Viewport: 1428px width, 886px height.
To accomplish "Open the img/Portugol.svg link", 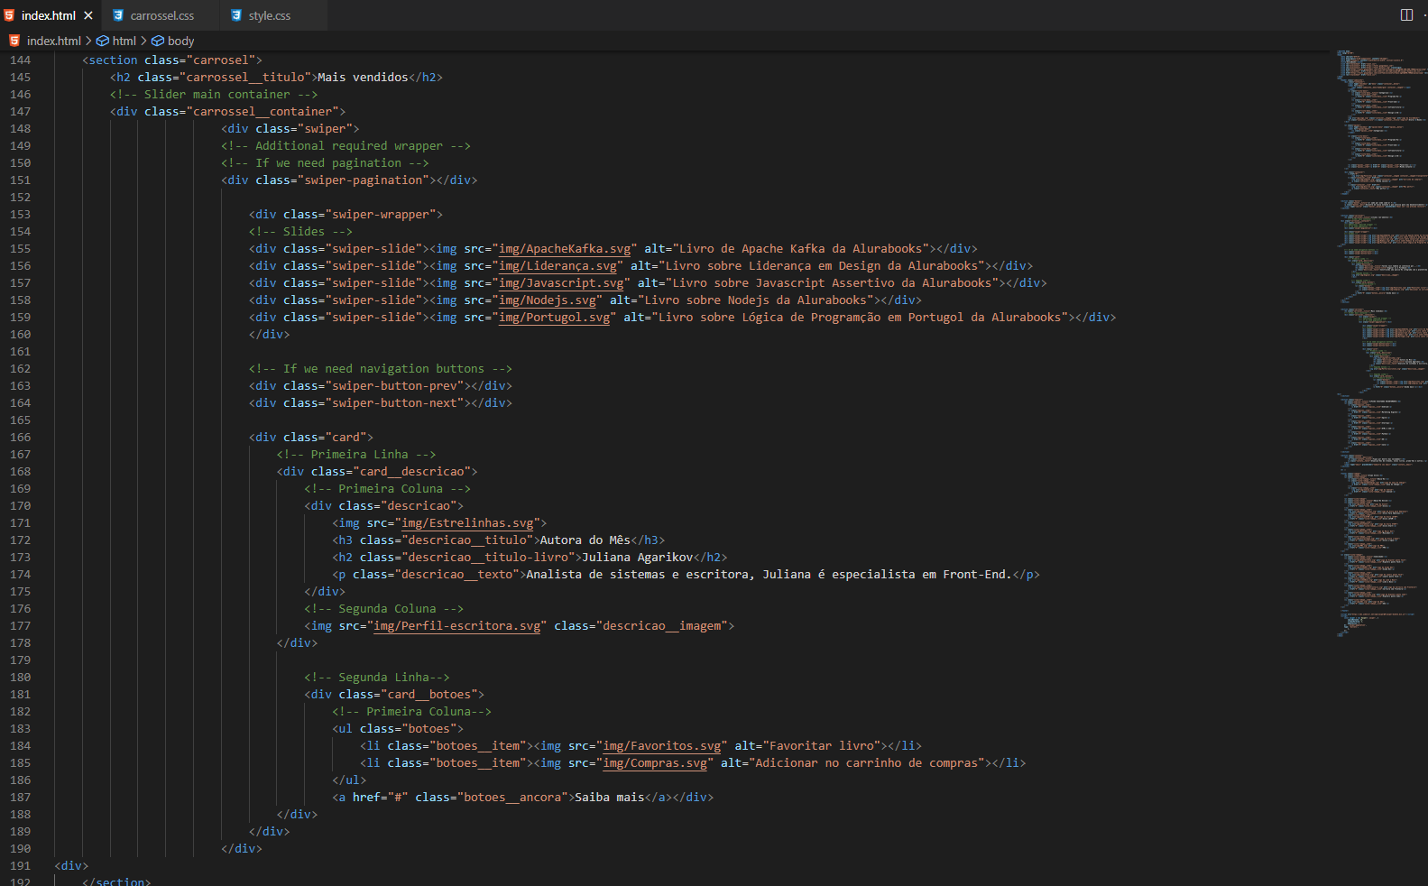I will [554, 318].
